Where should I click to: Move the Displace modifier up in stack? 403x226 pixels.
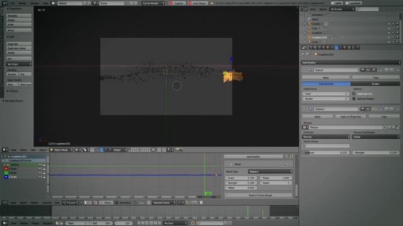386,109
